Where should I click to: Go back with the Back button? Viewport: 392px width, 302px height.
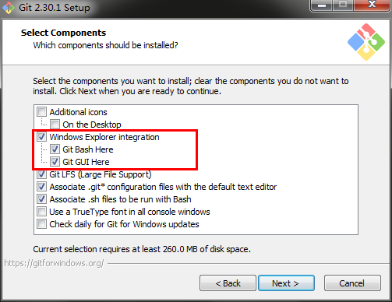click(x=228, y=283)
